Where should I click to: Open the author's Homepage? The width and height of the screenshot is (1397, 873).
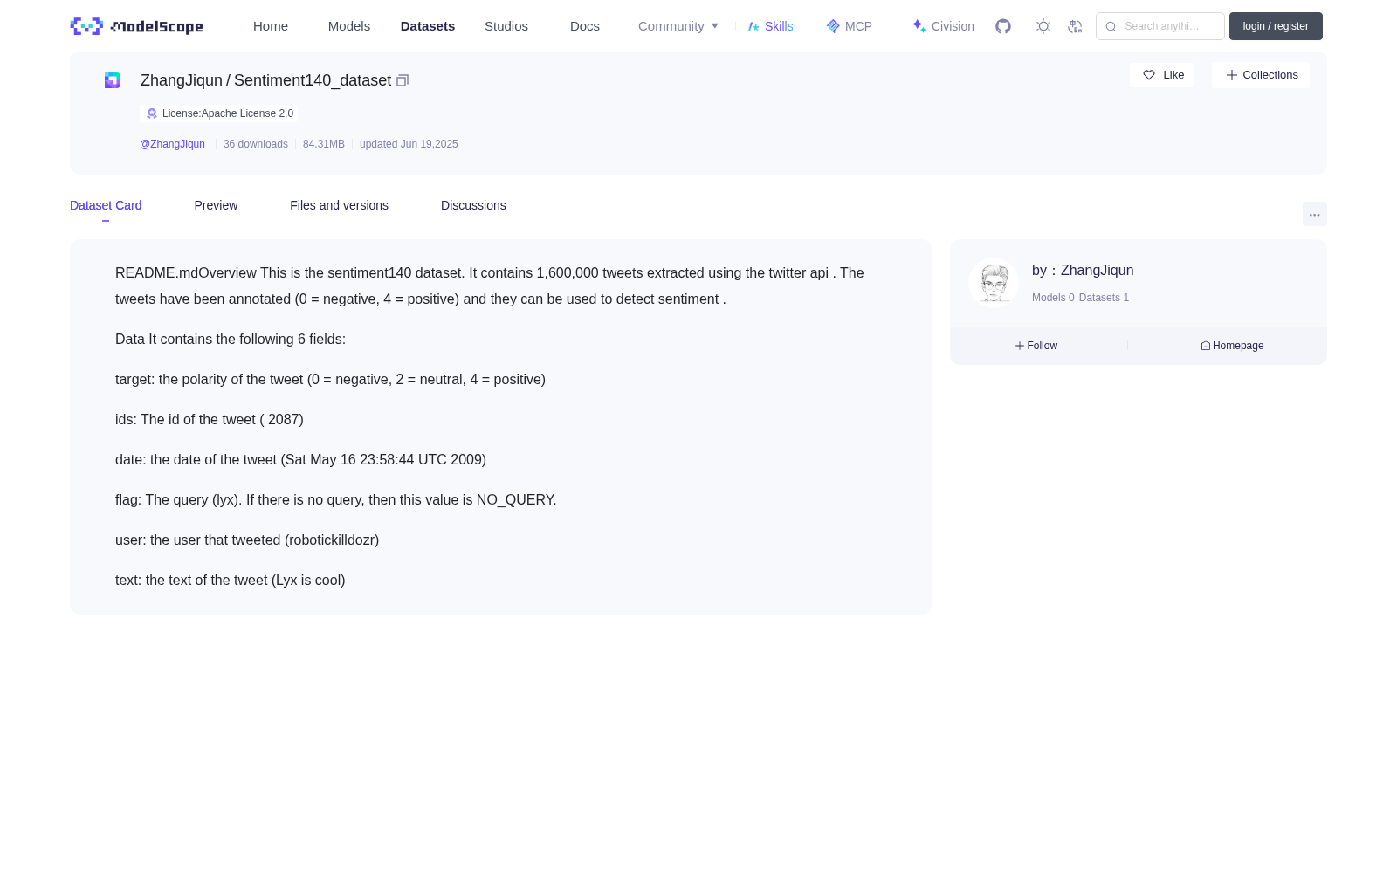tap(1232, 346)
